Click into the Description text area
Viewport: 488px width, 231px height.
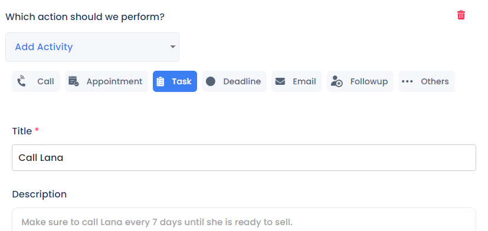click(244, 219)
